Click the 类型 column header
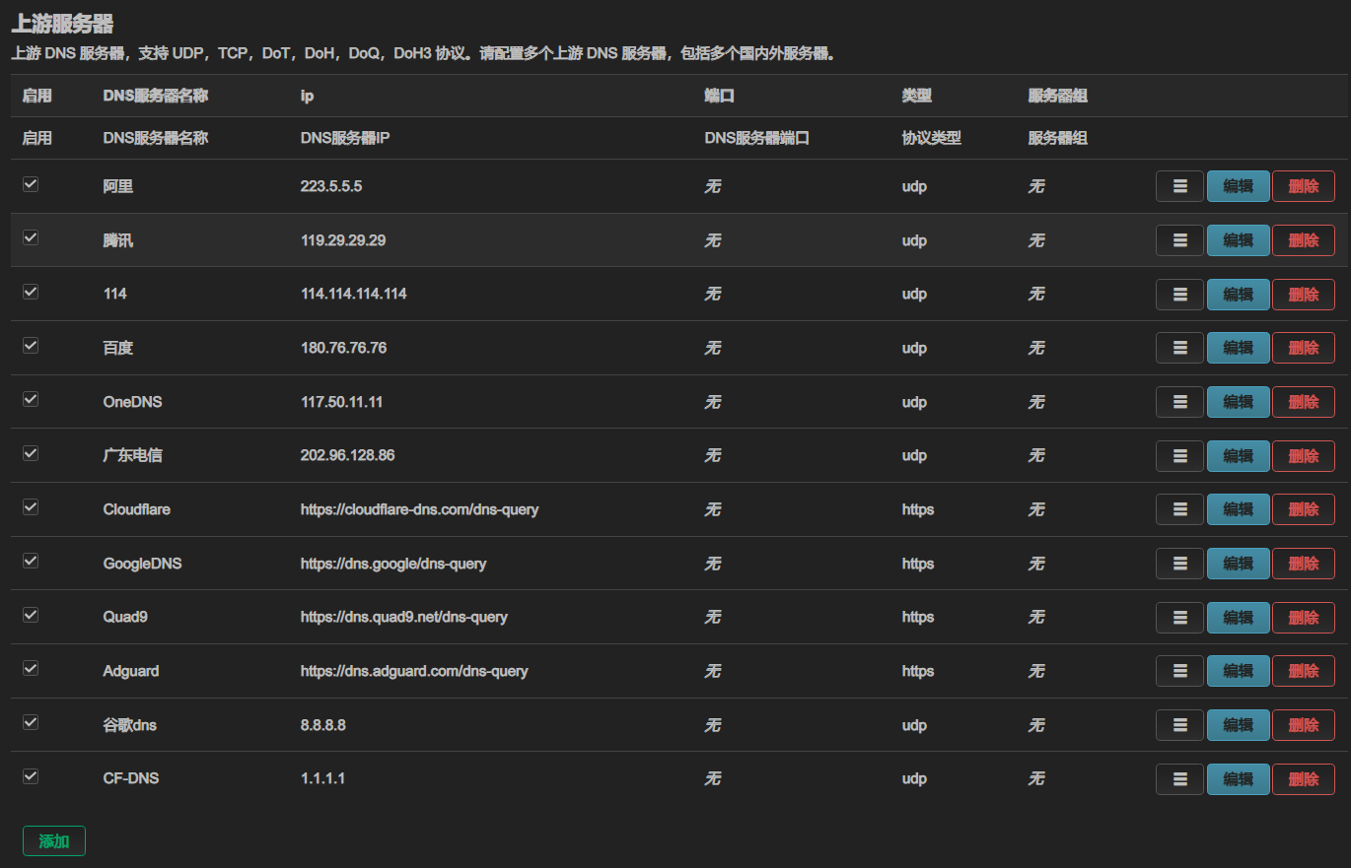This screenshot has height=868, width=1351. (x=916, y=96)
